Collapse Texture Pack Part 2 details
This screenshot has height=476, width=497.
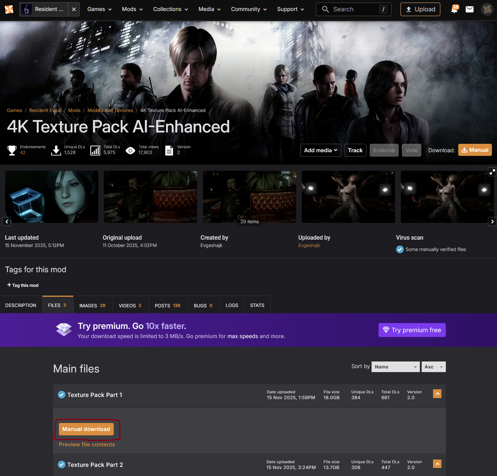click(437, 464)
